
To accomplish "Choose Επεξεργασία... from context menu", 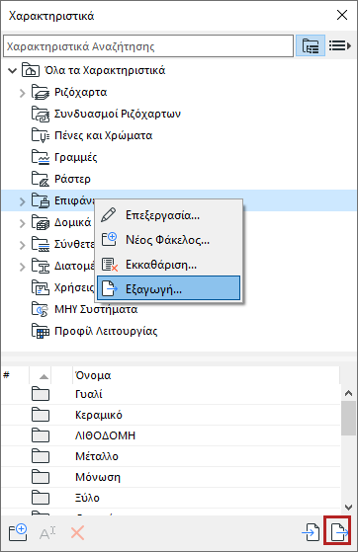I will click(168, 215).
